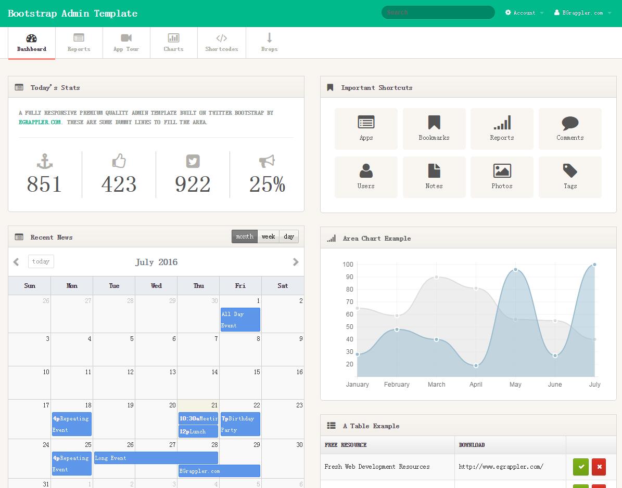Open the EGrappler.com user dropdown
The image size is (622, 488).
pyautogui.click(x=582, y=12)
